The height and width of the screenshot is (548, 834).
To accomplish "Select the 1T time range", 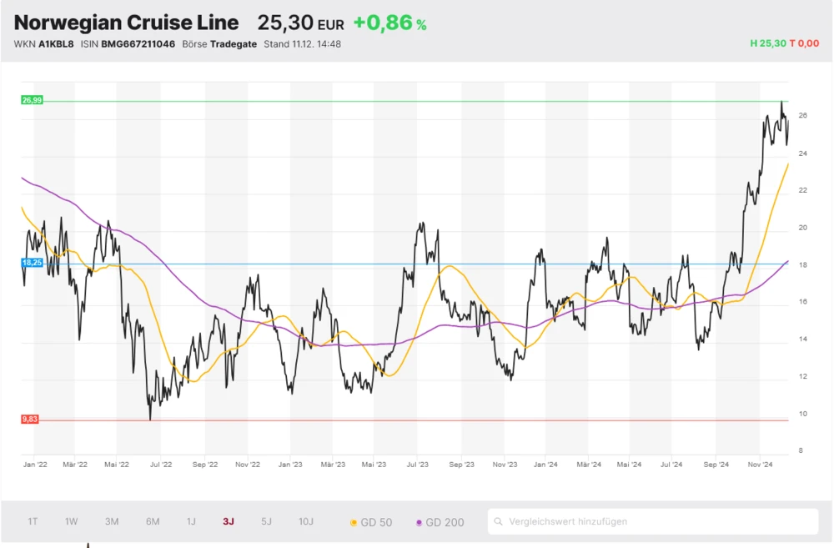I will [x=33, y=521].
